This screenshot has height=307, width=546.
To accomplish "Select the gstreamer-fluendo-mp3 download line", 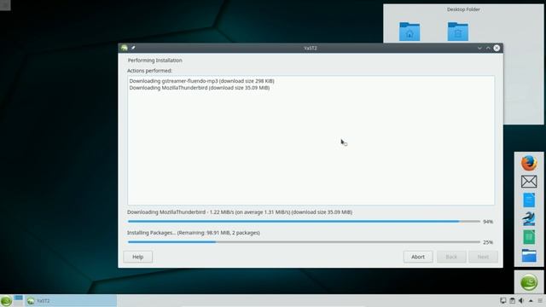I will [x=201, y=81].
